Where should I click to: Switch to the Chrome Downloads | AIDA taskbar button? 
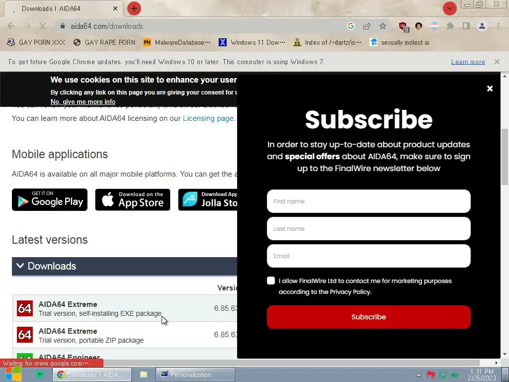92,375
